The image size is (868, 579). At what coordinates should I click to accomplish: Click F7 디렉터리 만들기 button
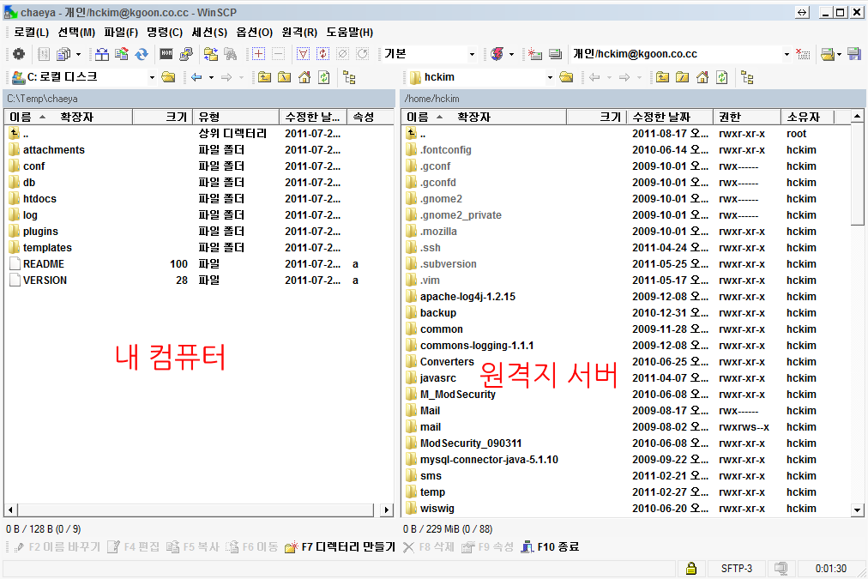tap(340, 547)
